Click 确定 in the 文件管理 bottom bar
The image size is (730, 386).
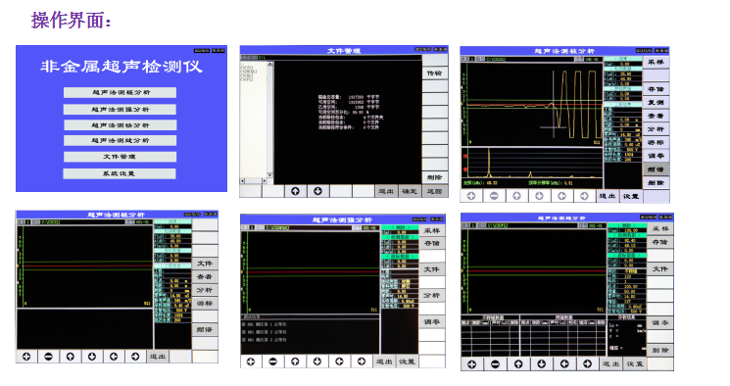click(x=410, y=191)
